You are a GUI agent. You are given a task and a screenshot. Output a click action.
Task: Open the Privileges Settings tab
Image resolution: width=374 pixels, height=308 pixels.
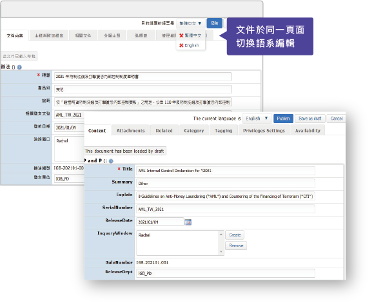coord(264,130)
